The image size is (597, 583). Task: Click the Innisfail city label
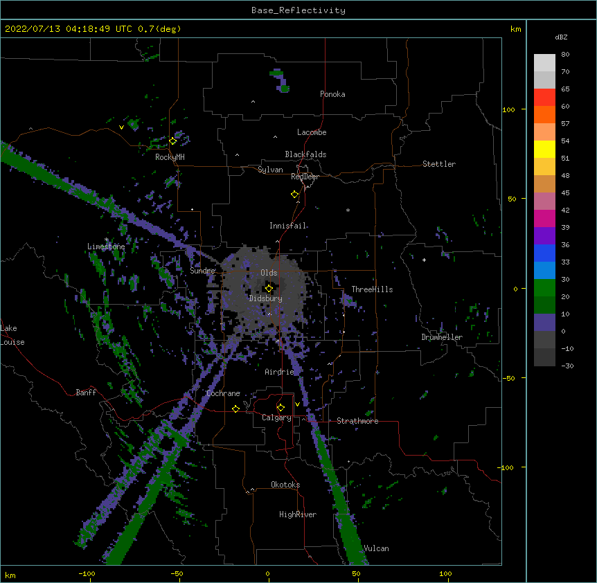pos(288,226)
